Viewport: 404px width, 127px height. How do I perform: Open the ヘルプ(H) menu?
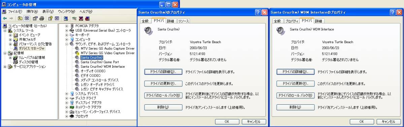click(86, 11)
